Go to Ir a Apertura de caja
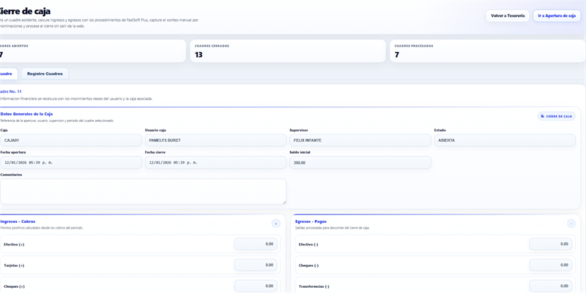The image size is (586, 293). click(x=557, y=15)
